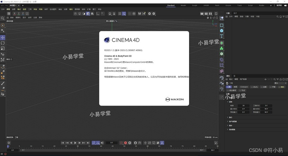Switch to the UVEdit layout tab
The width and height of the screenshot is (288, 156).
tap(206, 5)
